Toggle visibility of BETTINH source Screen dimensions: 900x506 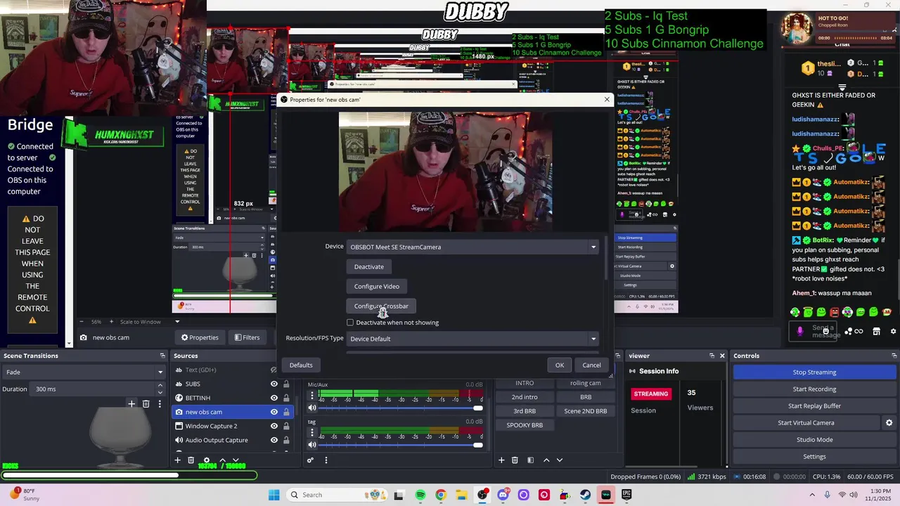point(274,398)
